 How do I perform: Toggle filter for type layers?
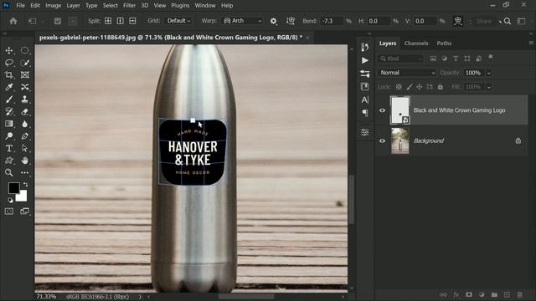click(x=456, y=59)
